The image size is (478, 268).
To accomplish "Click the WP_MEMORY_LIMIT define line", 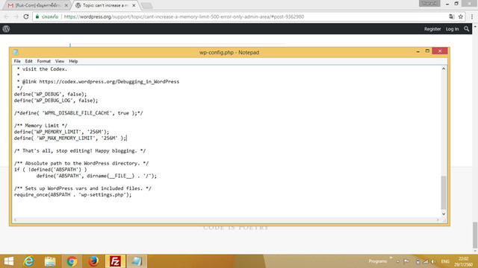I will tap(61, 132).
